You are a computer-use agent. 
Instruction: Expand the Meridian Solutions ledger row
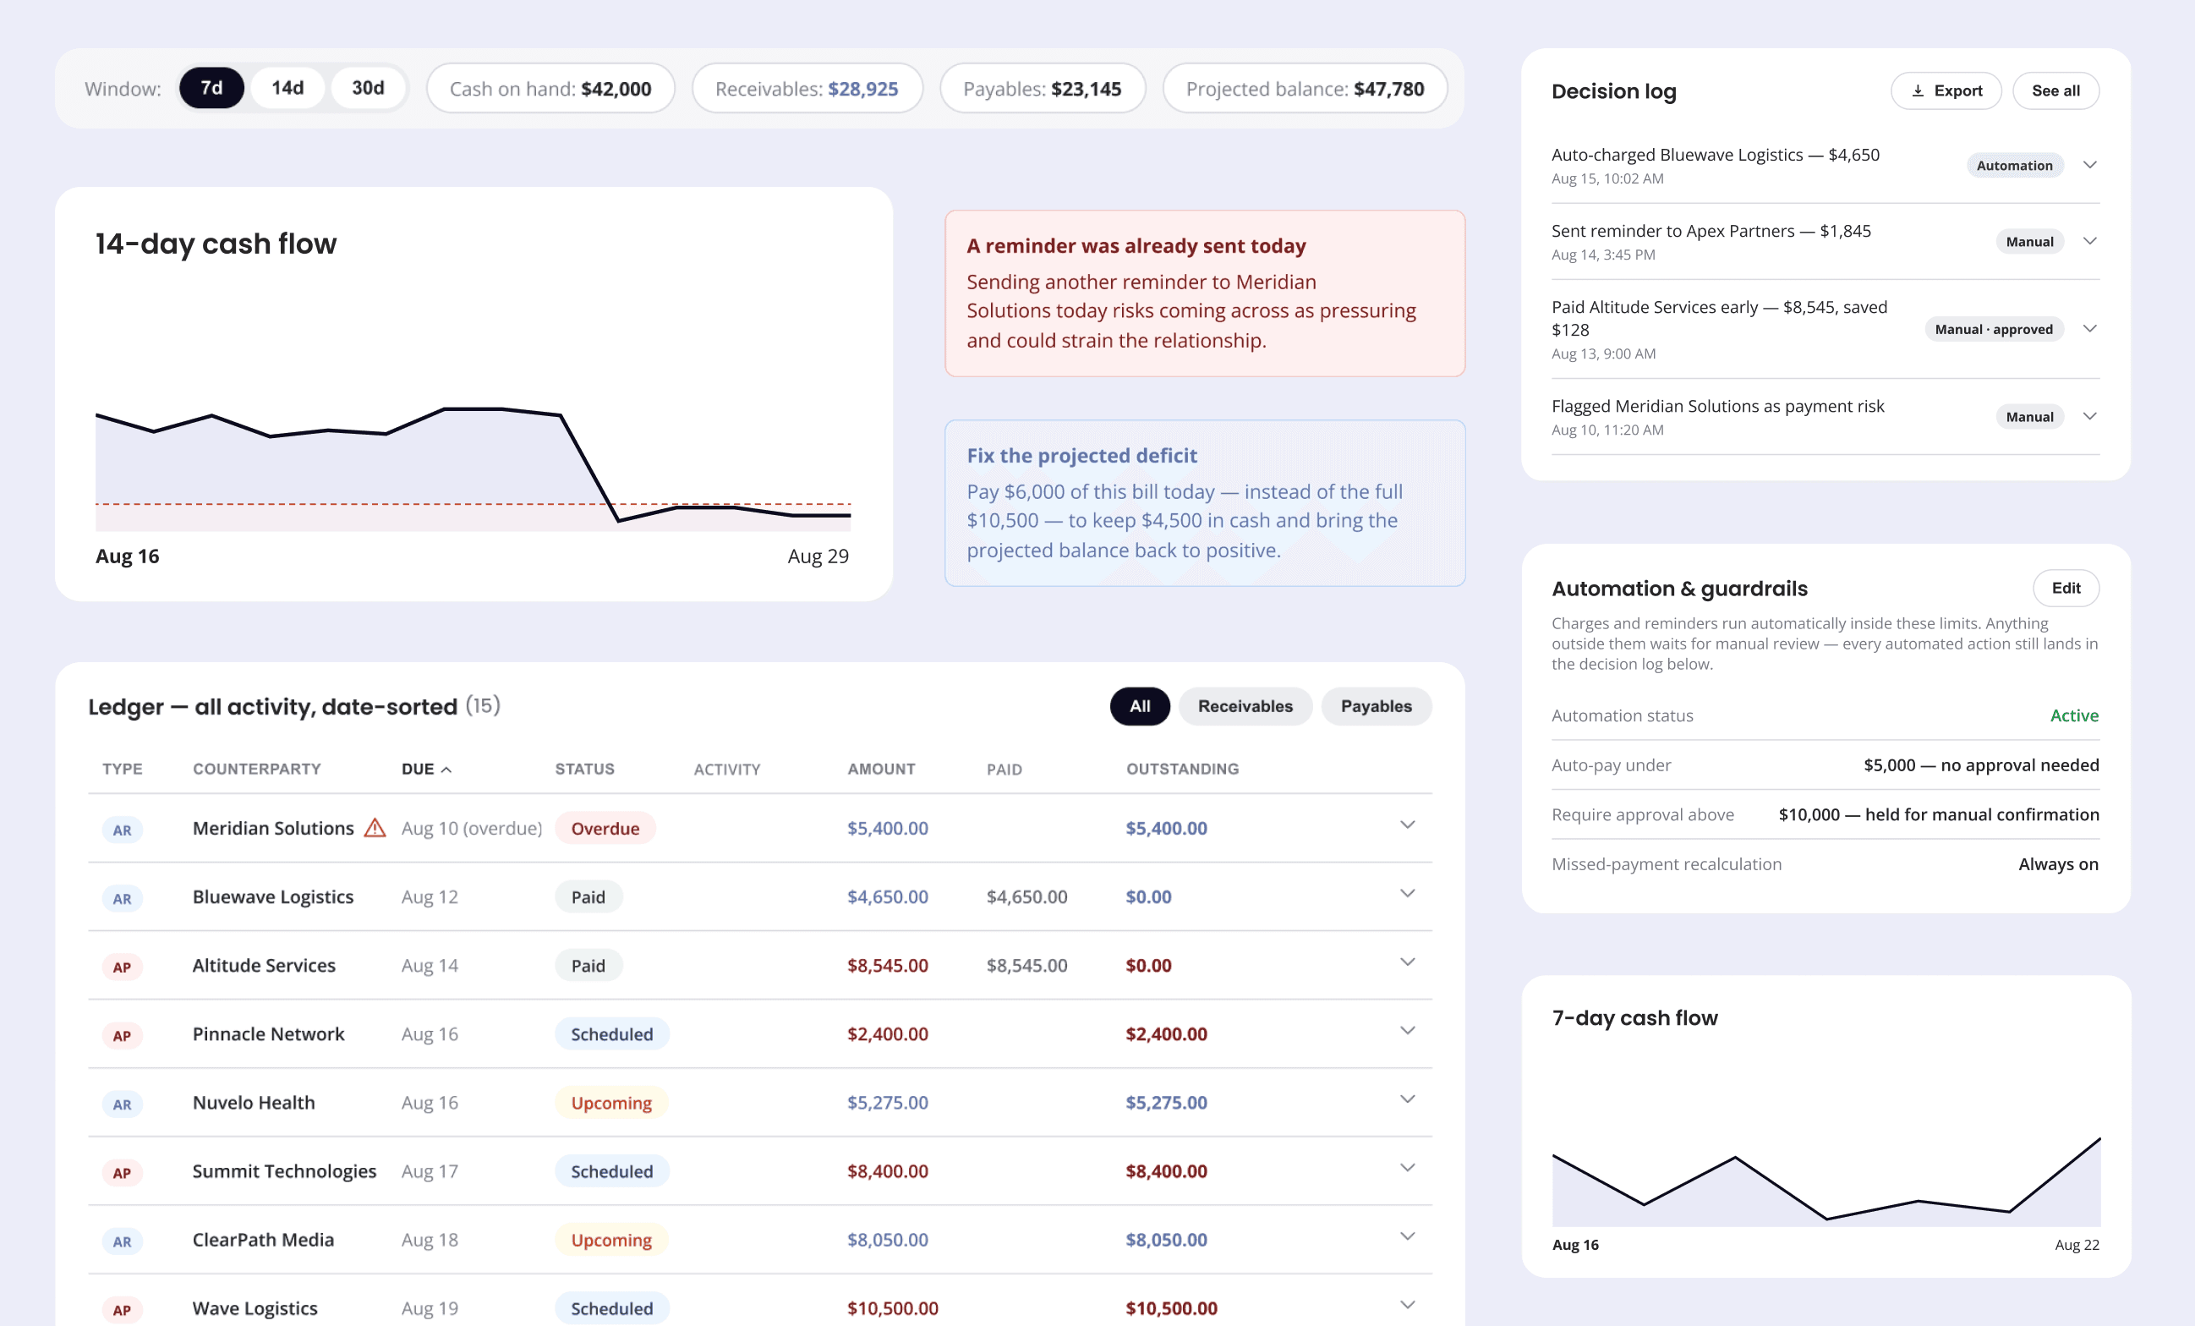coord(1408,825)
